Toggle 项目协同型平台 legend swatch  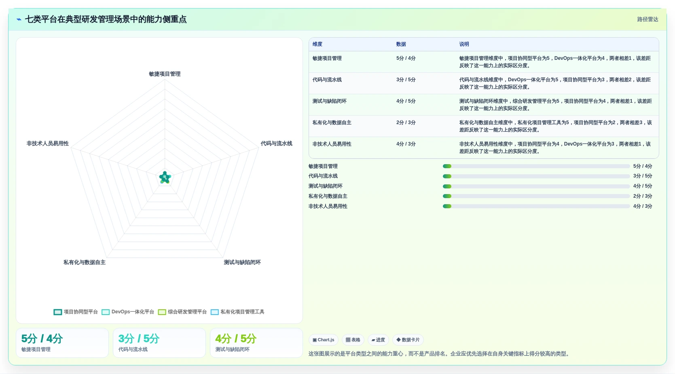point(58,312)
